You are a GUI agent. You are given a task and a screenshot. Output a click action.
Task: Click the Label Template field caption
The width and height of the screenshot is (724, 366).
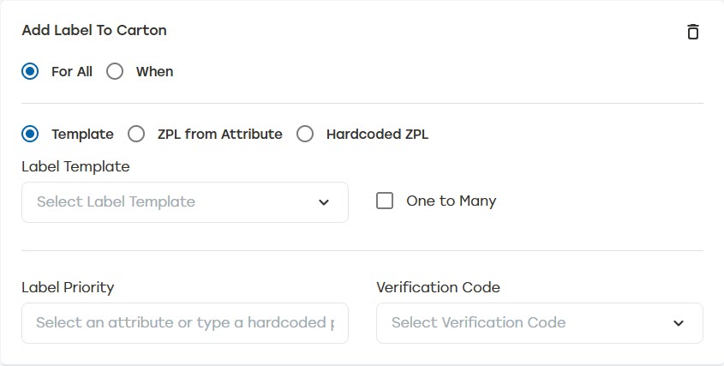click(x=75, y=166)
